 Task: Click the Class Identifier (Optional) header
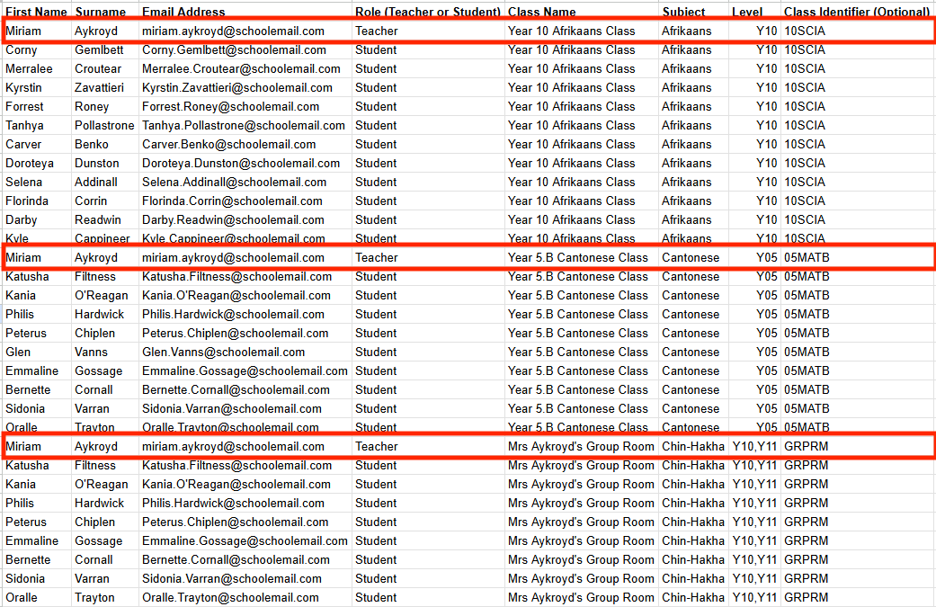tap(857, 12)
